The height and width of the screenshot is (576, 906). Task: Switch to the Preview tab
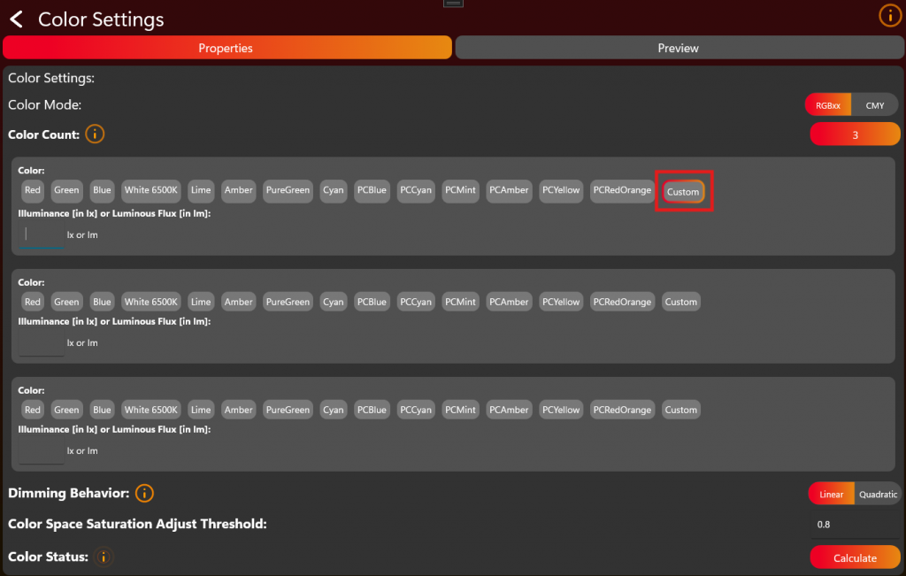[x=678, y=48]
